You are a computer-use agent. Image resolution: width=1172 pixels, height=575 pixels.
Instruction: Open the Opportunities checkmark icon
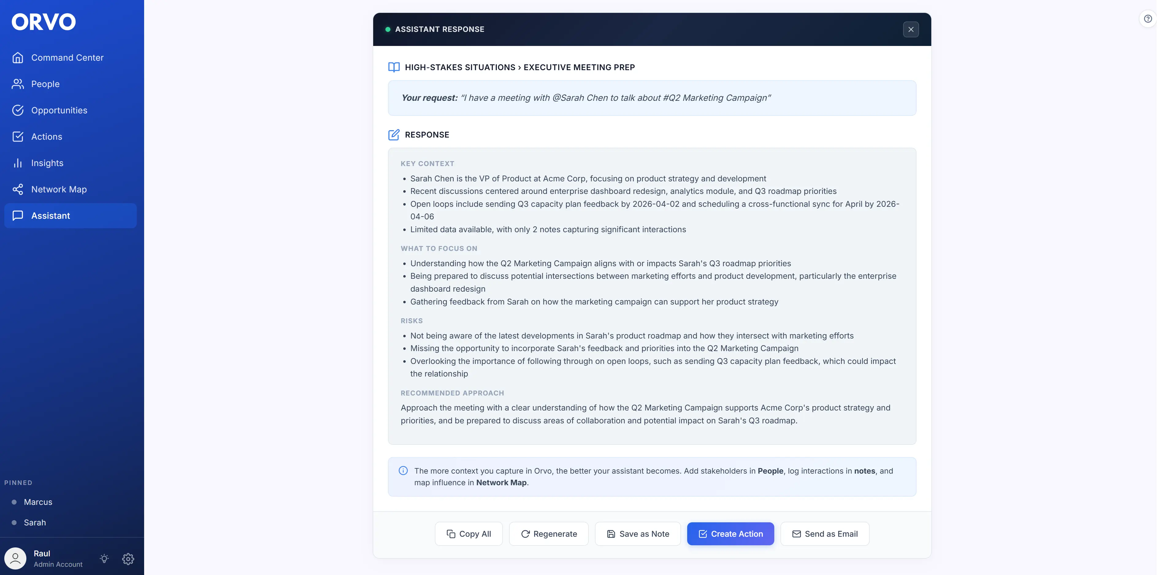click(18, 110)
